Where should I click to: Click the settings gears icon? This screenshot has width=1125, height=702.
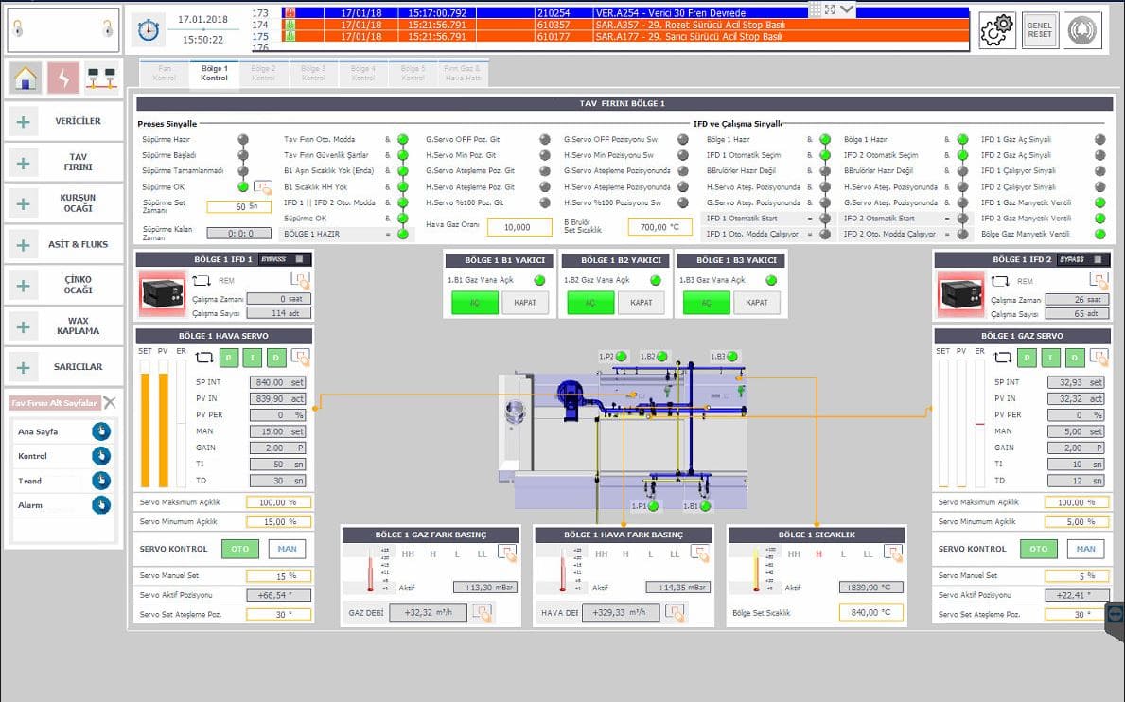tap(996, 30)
